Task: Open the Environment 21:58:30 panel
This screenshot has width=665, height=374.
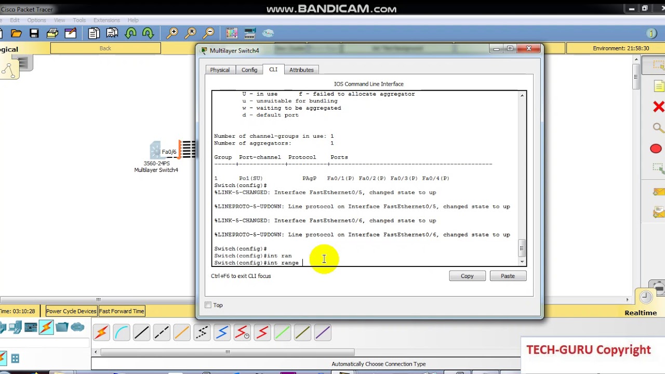Action: pyautogui.click(x=620, y=48)
